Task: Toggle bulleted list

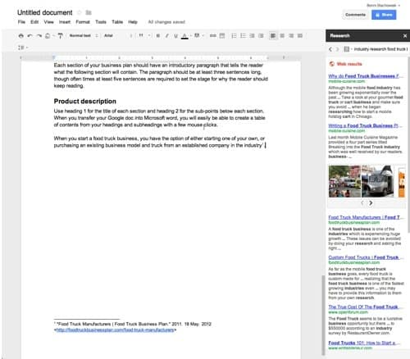Action: coord(243,36)
